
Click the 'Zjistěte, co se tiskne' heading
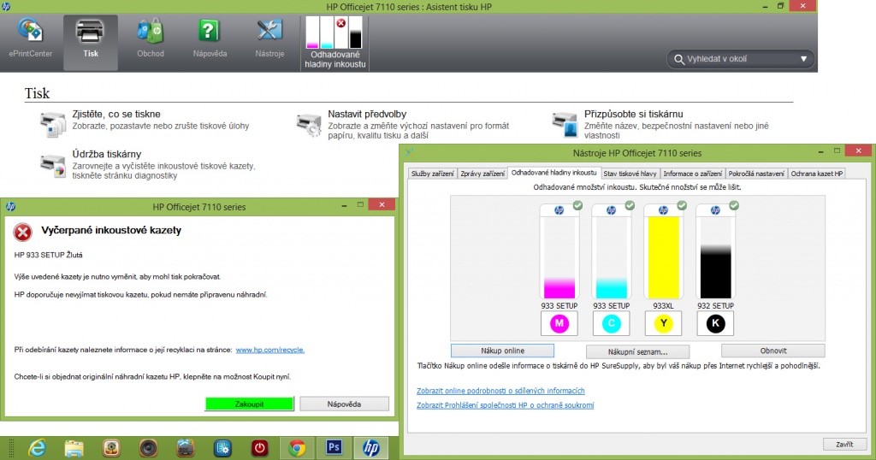click(116, 114)
